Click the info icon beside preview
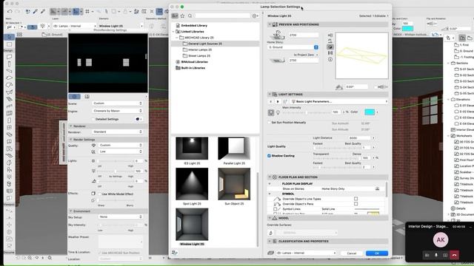This screenshot has width=474, height=266. point(330,59)
